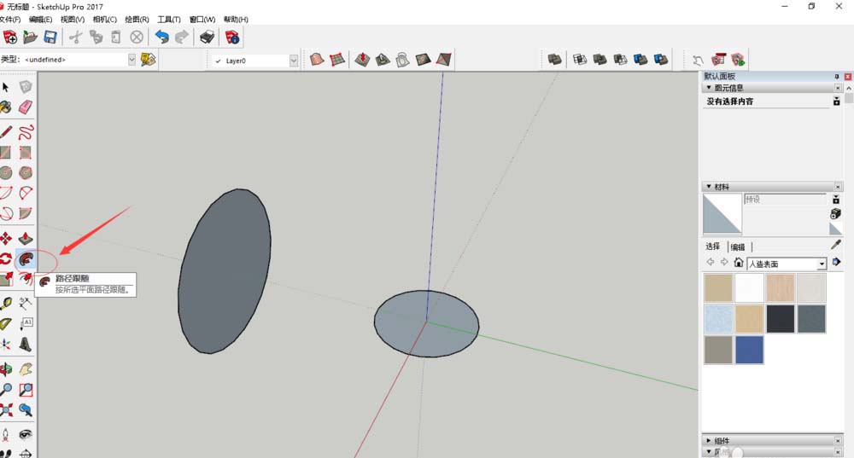854x458 pixels.
Task: Pick the blue material swatch
Action: click(749, 350)
